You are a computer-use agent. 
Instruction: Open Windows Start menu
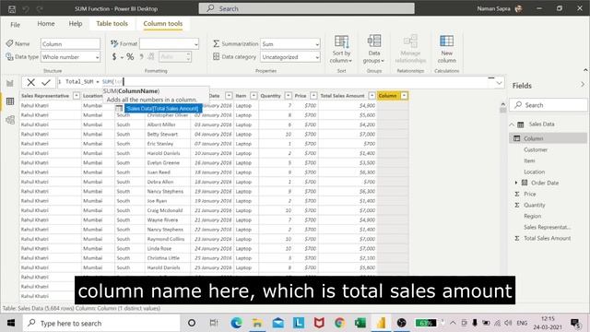click(11, 323)
